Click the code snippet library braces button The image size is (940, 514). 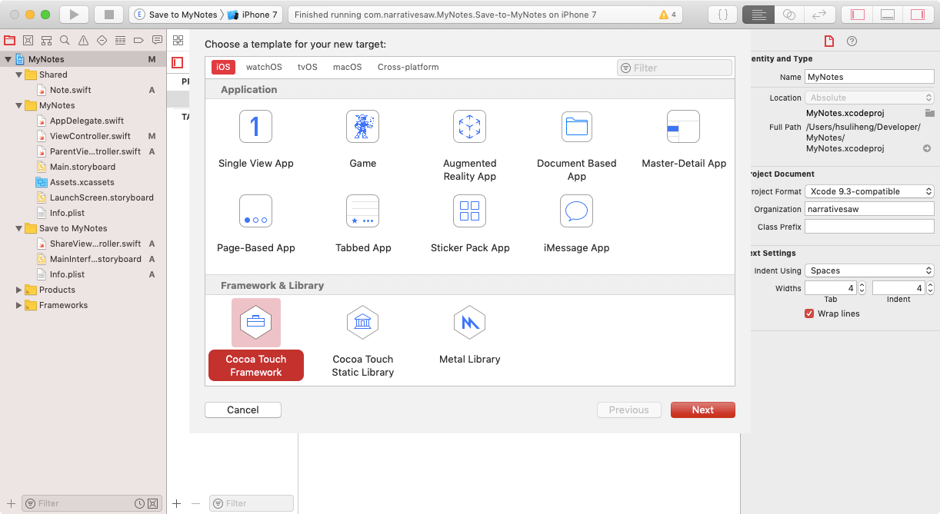(x=722, y=15)
